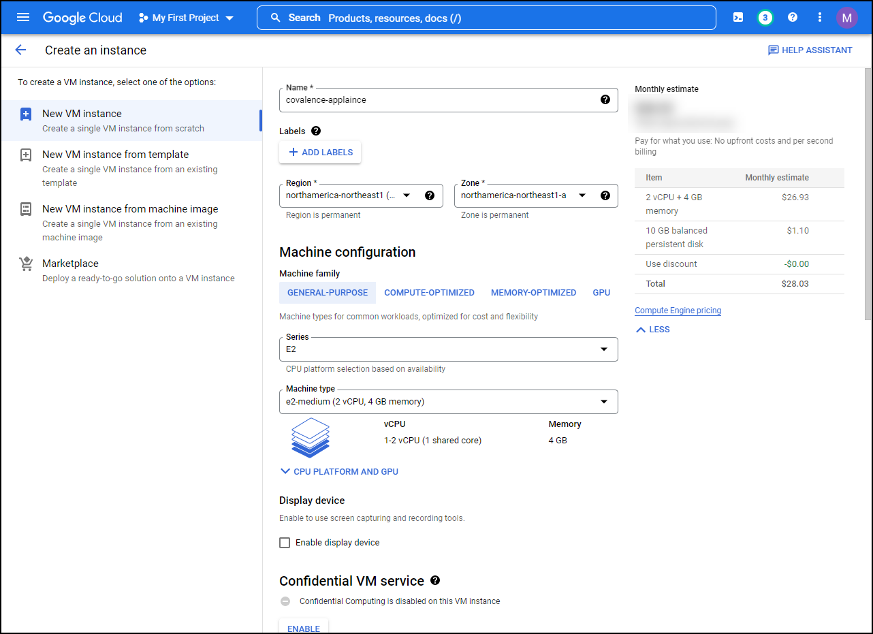Select the Memory-Optimized tab

(x=533, y=293)
